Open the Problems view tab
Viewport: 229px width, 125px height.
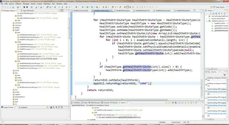click(x=77, y=102)
